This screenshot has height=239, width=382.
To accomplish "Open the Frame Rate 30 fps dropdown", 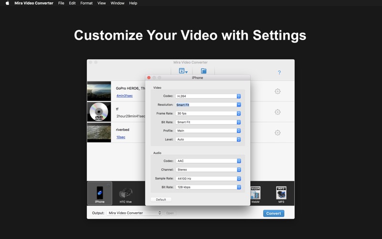I will [x=208, y=113].
